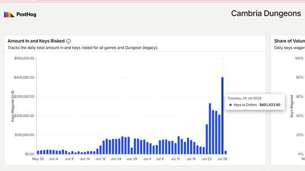Open the info icon beside Amount In and Keys Risked
The height and width of the screenshot is (171, 305).
(x=69, y=41)
